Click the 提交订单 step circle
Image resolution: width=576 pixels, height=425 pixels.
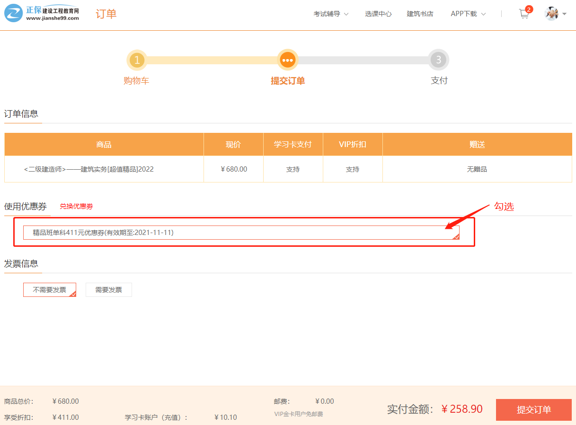pos(288,60)
